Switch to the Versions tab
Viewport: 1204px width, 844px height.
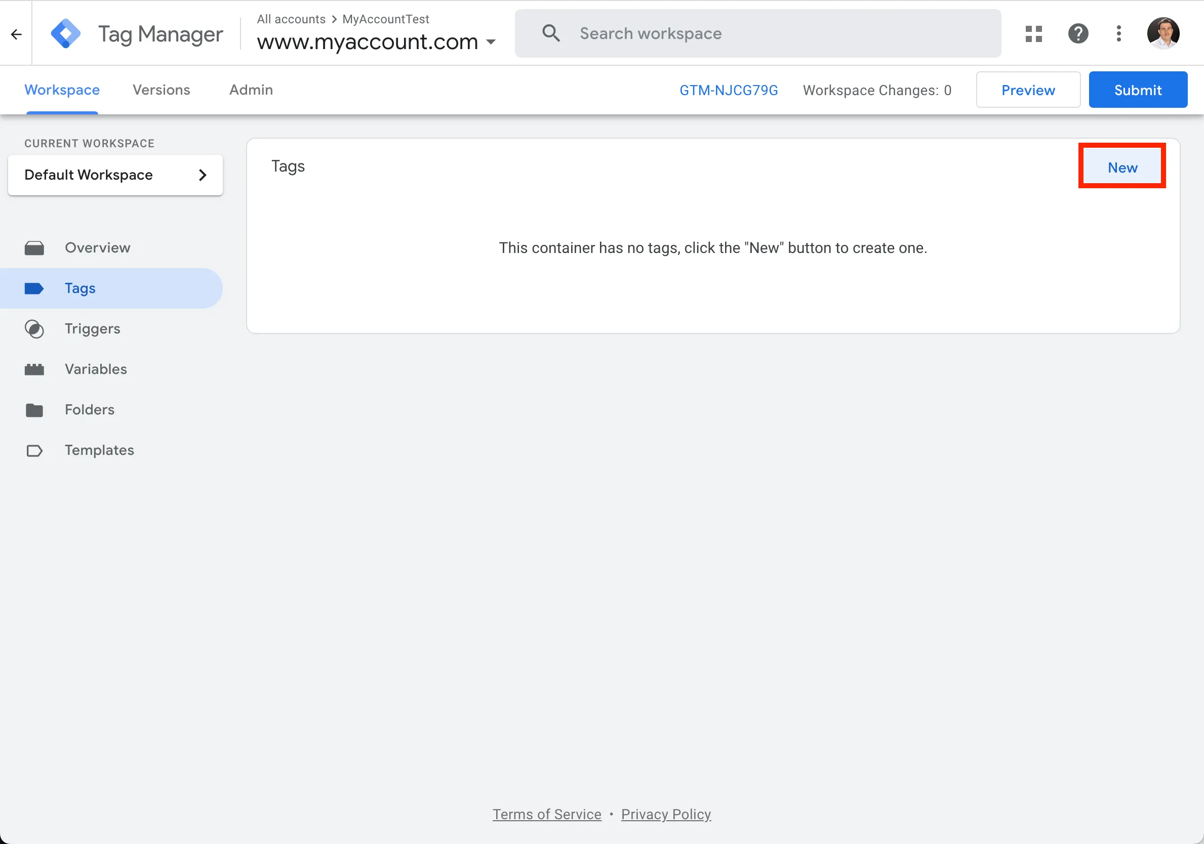[161, 90]
